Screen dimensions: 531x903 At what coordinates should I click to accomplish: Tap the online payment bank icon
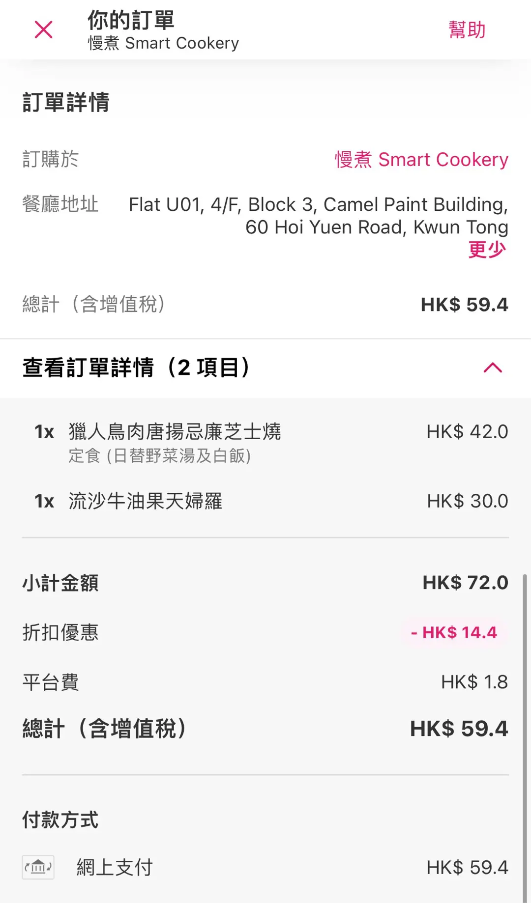coord(38,867)
